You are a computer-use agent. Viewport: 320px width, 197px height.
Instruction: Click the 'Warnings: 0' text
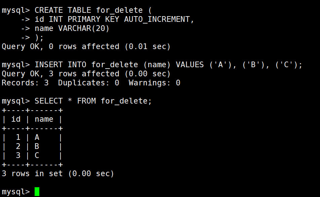[x=154, y=83]
